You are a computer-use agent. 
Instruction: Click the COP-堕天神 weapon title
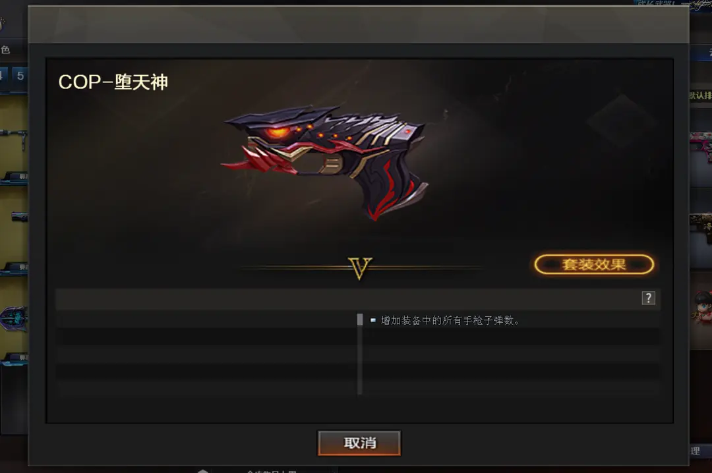tap(113, 82)
